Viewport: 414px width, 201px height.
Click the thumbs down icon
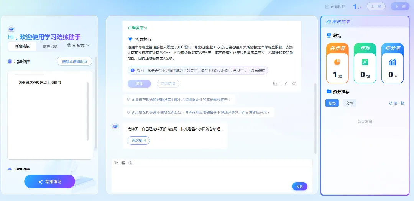pyautogui.click(x=294, y=83)
